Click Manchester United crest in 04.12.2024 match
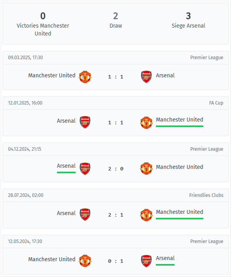The height and width of the screenshot is (277, 231). 146,168
